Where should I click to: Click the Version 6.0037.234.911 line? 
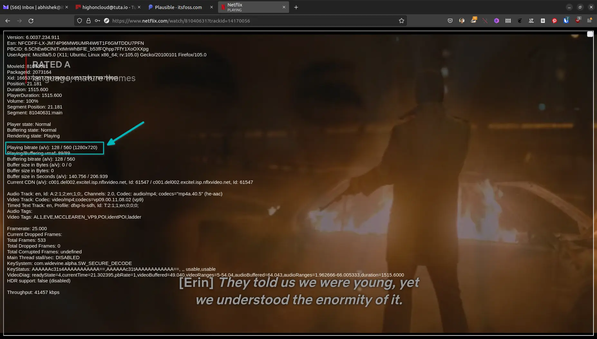(33, 37)
